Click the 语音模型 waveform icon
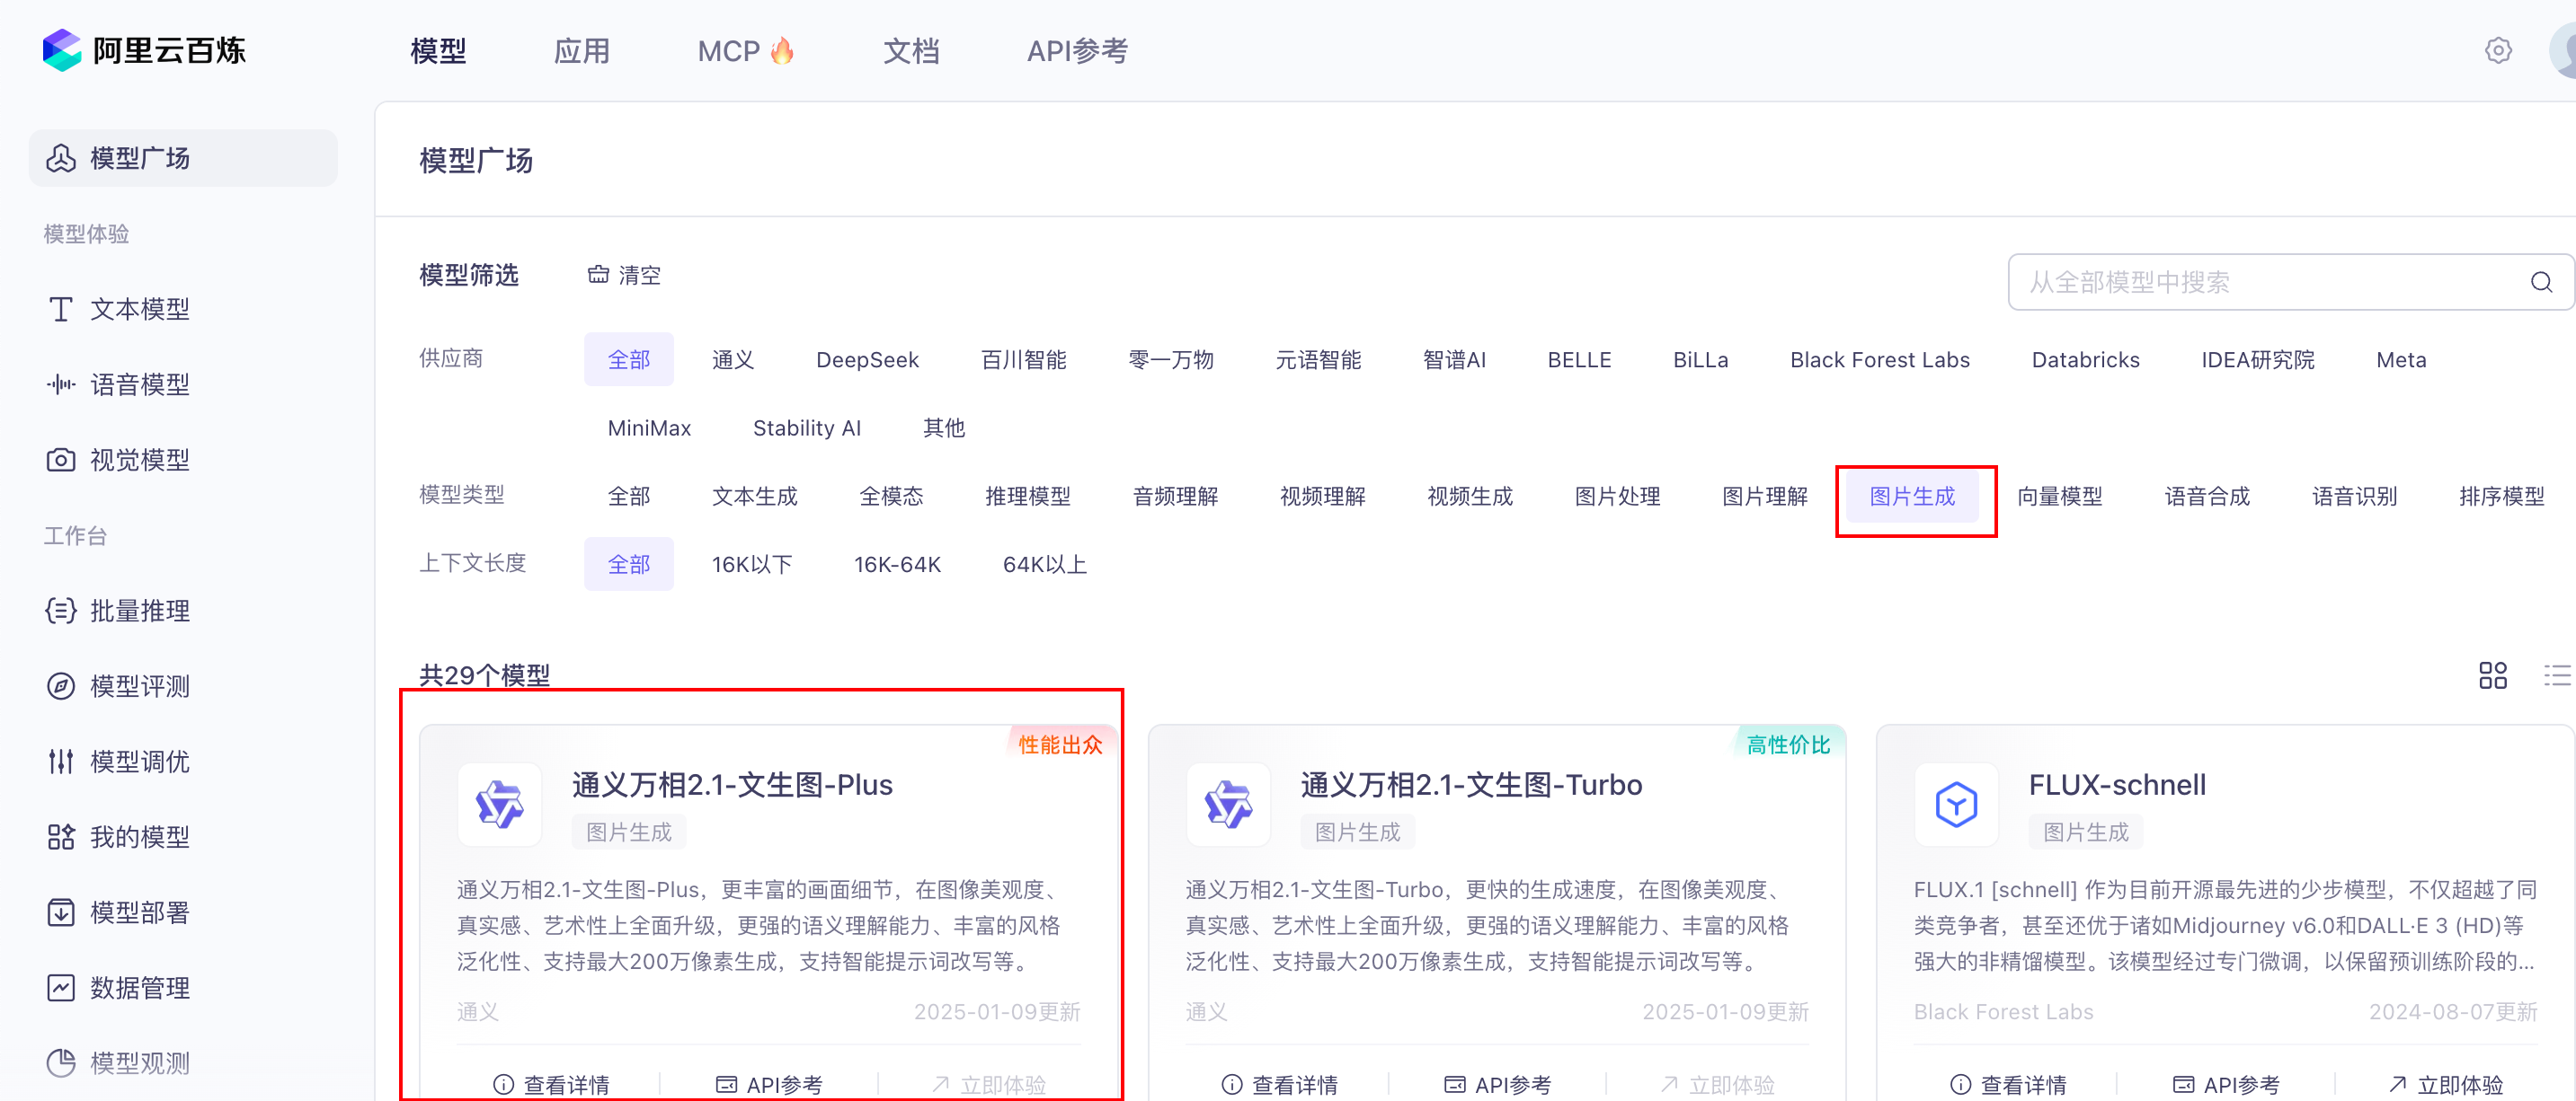 [61, 383]
